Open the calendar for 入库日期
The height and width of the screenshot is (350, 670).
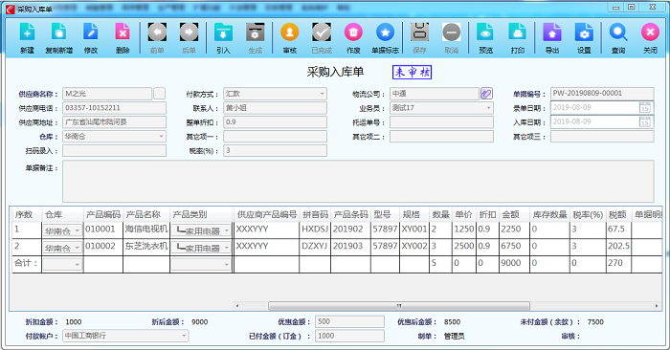645,122
